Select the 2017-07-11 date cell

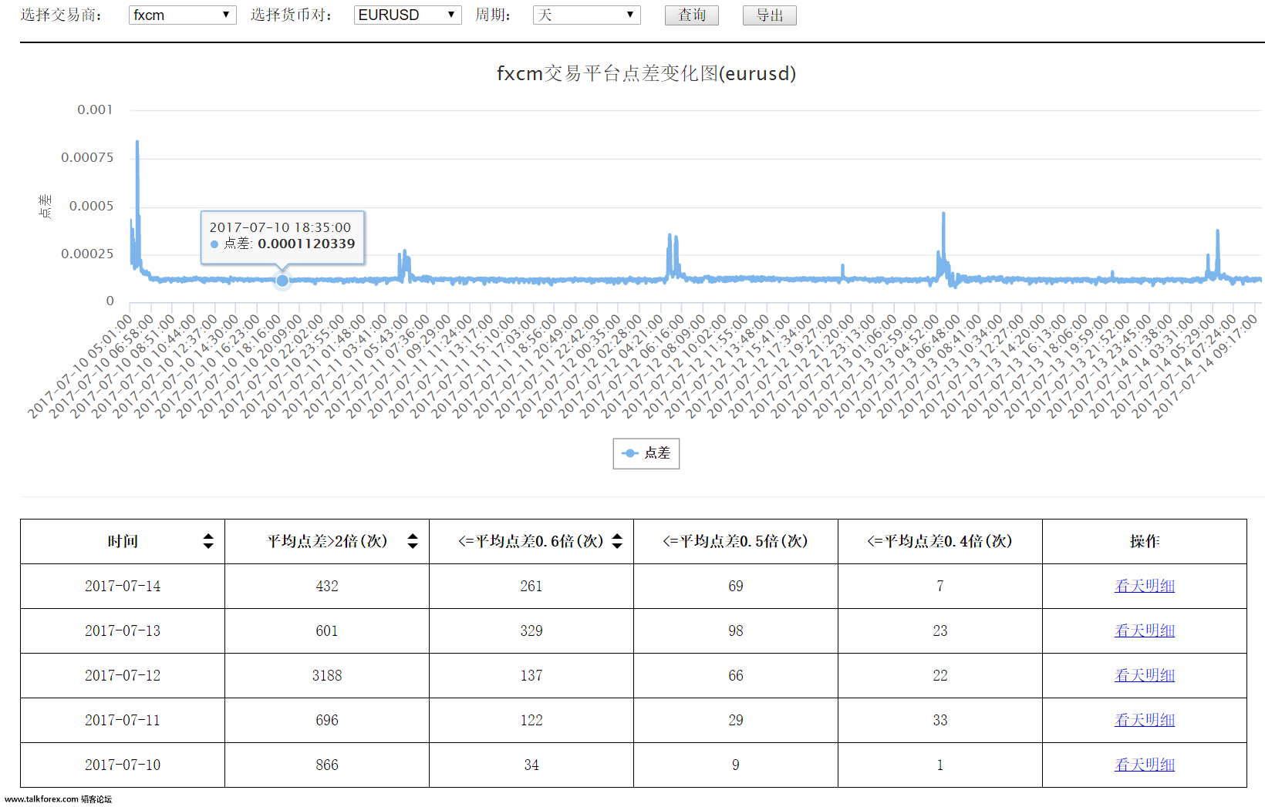click(123, 720)
